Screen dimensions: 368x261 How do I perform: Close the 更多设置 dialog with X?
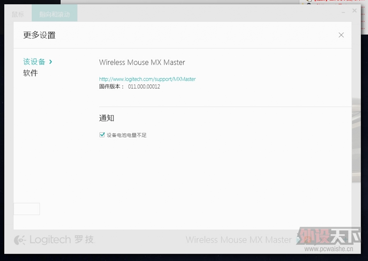click(x=341, y=35)
